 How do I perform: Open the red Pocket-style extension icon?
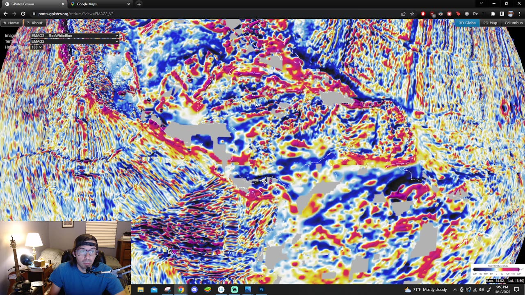(x=449, y=14)
